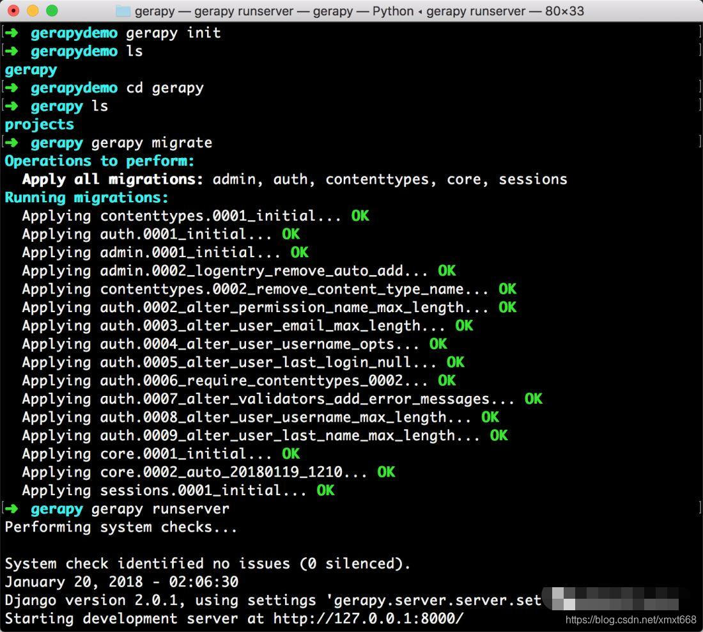Click 'auth.0007_alter_validators_add_error_messages' line
The width and height of the screenshot is (703, 632).
[282, 399]
